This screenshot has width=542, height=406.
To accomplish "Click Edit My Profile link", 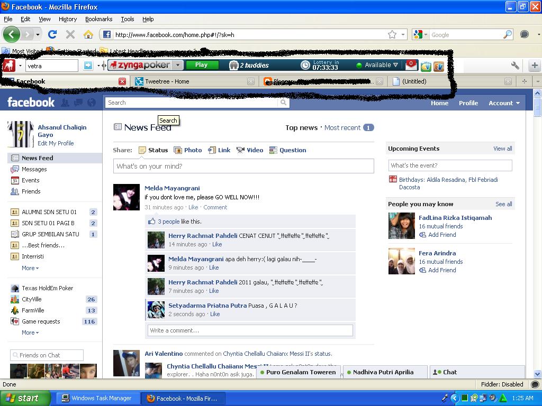I will coord(56,143).
